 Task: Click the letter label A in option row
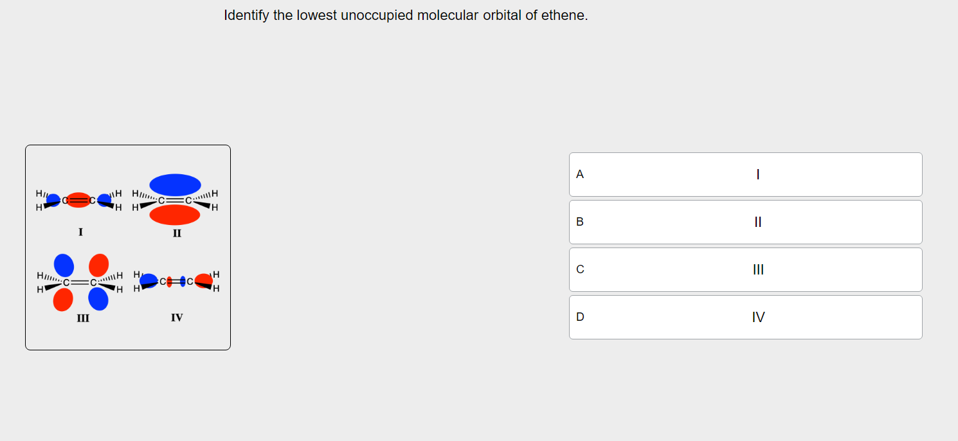pos(579,174)
